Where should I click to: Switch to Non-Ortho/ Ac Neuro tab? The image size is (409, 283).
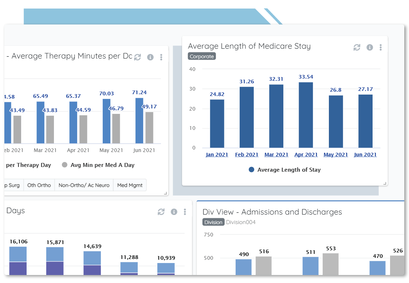click(84, 185)
